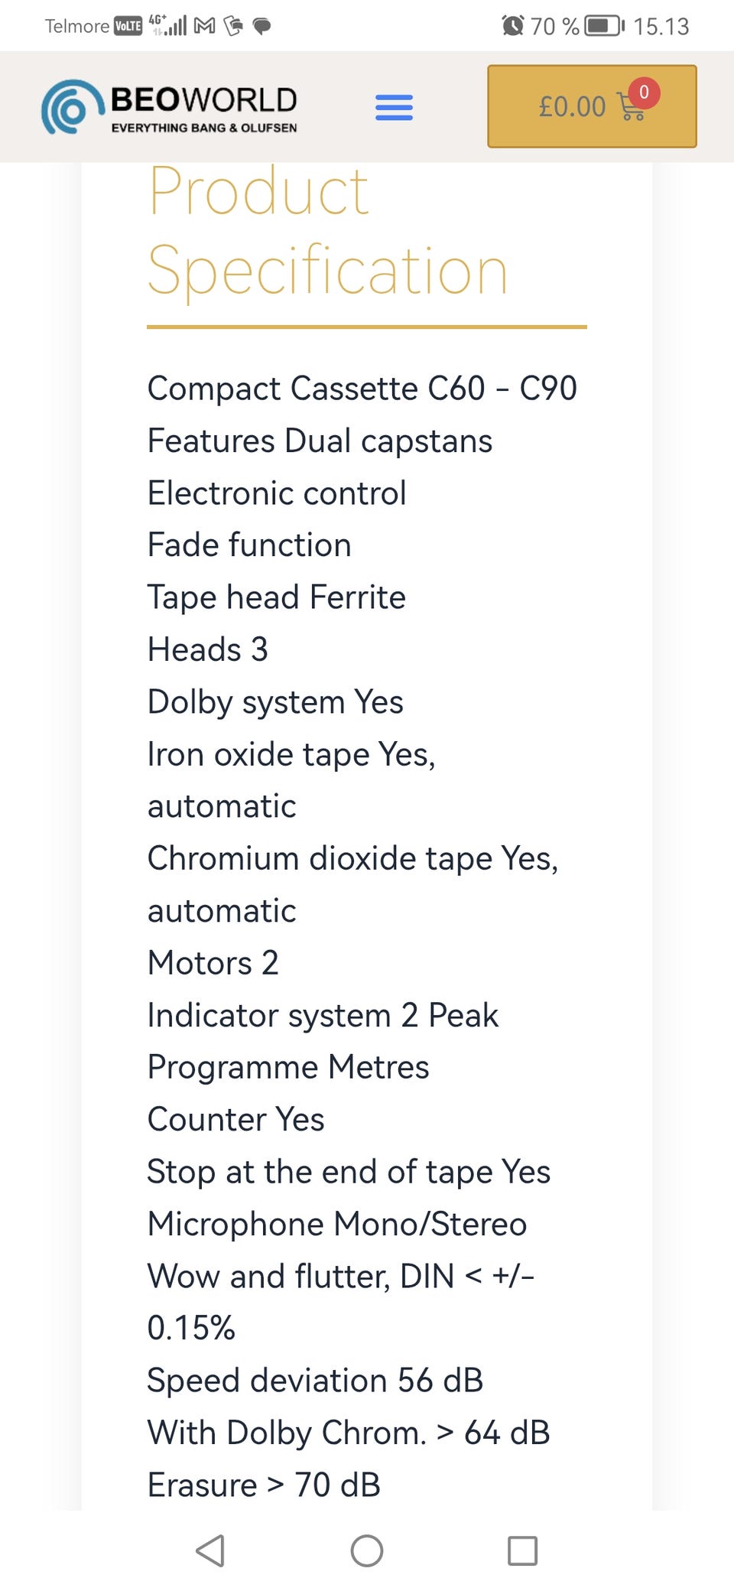Tap the battery status icon
The image size is (734, 1591).
(604, 26)
